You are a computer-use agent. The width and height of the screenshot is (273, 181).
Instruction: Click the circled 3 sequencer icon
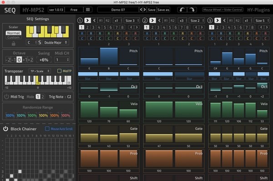coord(210,21)
